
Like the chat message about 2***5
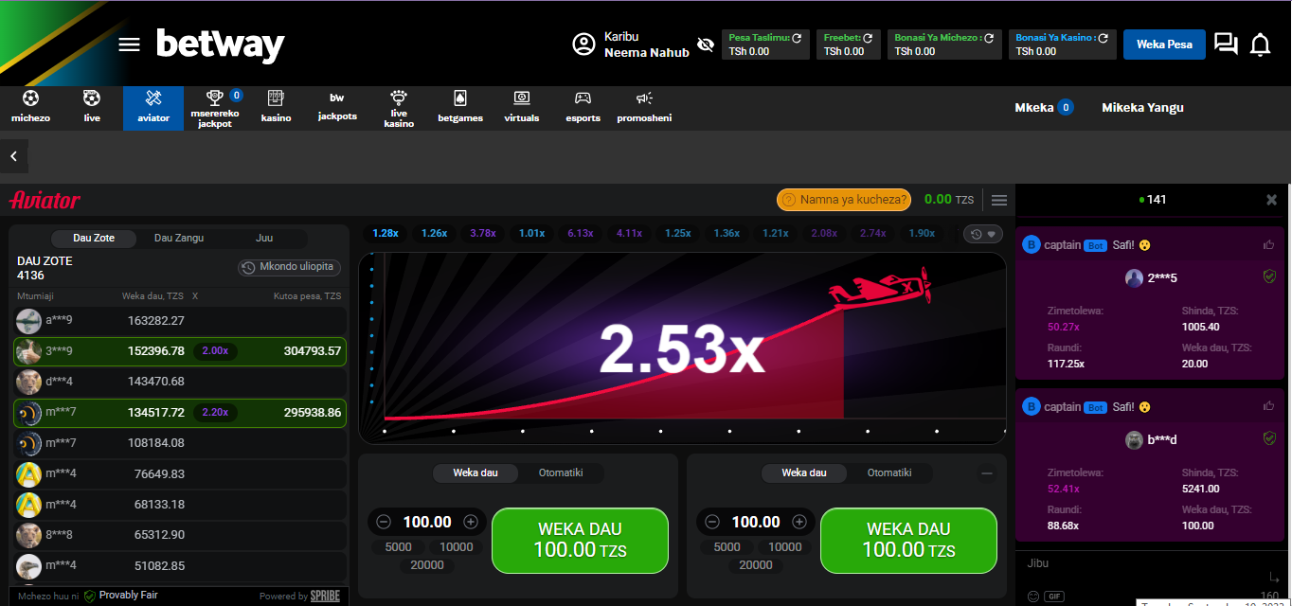(x=1268, y=245)
